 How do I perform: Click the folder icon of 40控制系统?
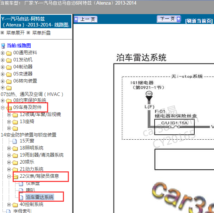(15, 205)
